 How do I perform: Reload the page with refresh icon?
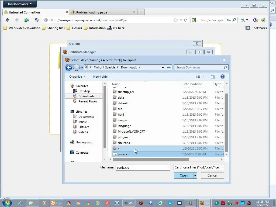coord(185,20)
